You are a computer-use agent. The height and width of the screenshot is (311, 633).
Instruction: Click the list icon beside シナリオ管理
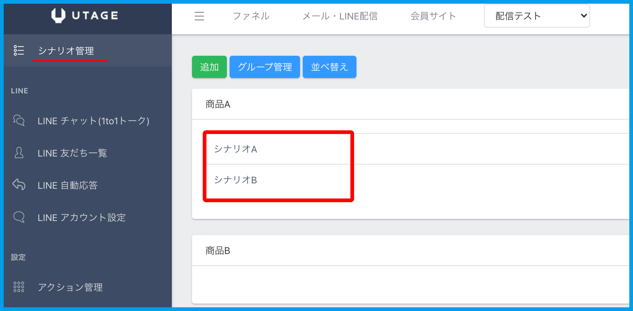pyautogui.click(x=19, y=50)
